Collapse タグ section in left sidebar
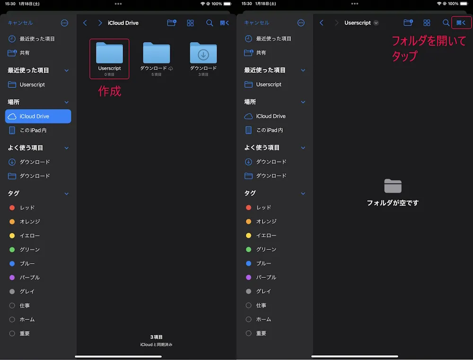Screen dimensions: 473x360 [67, 194]
